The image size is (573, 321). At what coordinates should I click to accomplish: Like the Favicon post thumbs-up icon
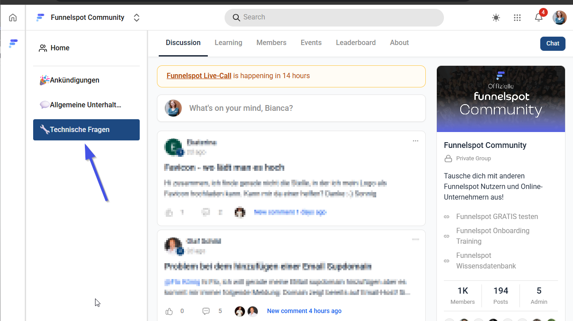point(169,212)
